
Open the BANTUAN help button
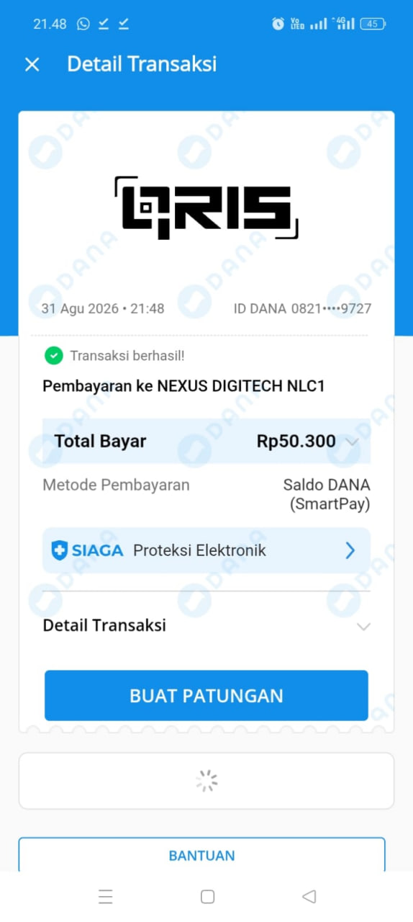click(x=202, y=855)
